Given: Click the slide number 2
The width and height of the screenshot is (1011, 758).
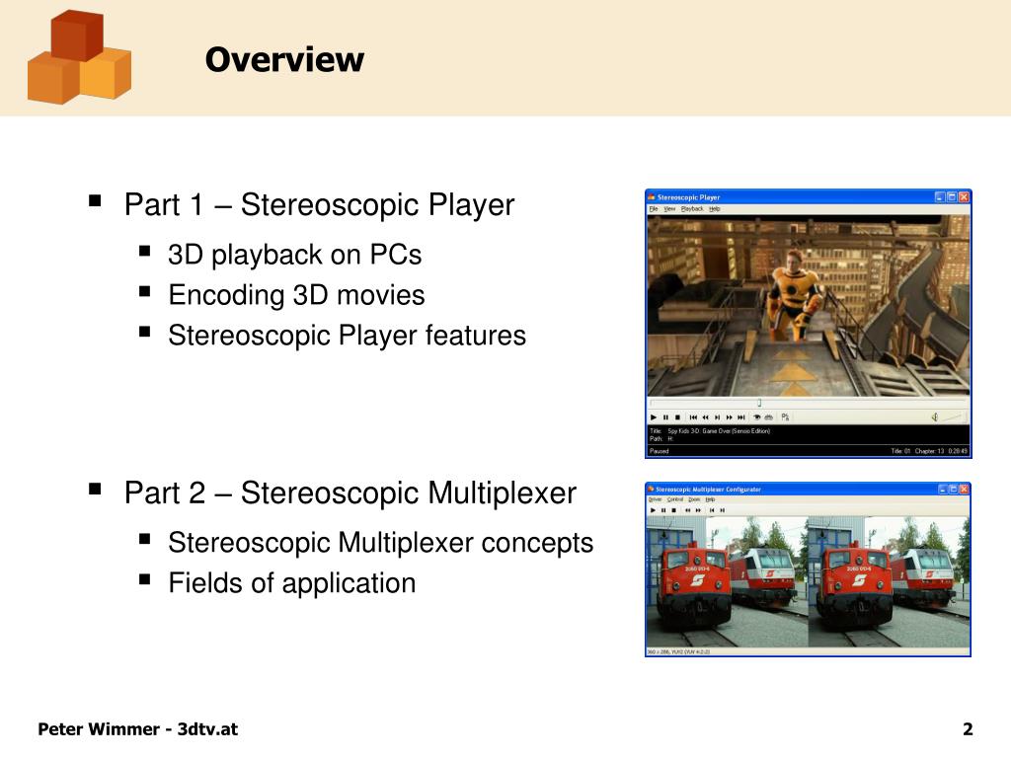Looking at the screenshot, I should coord(968,729).
